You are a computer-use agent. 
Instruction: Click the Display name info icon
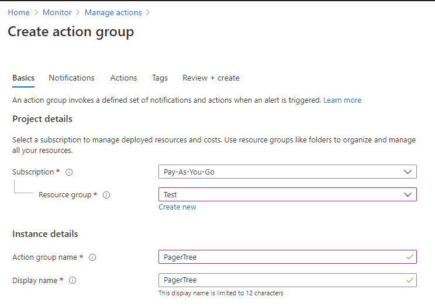72,281
